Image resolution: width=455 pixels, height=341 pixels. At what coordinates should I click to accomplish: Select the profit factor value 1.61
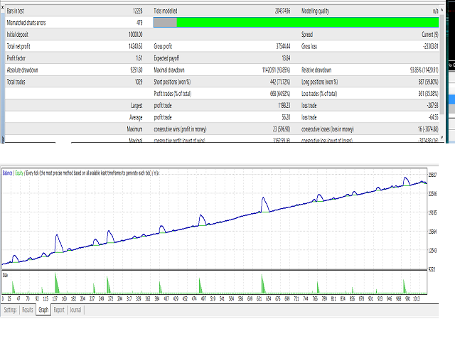point(139,58)
